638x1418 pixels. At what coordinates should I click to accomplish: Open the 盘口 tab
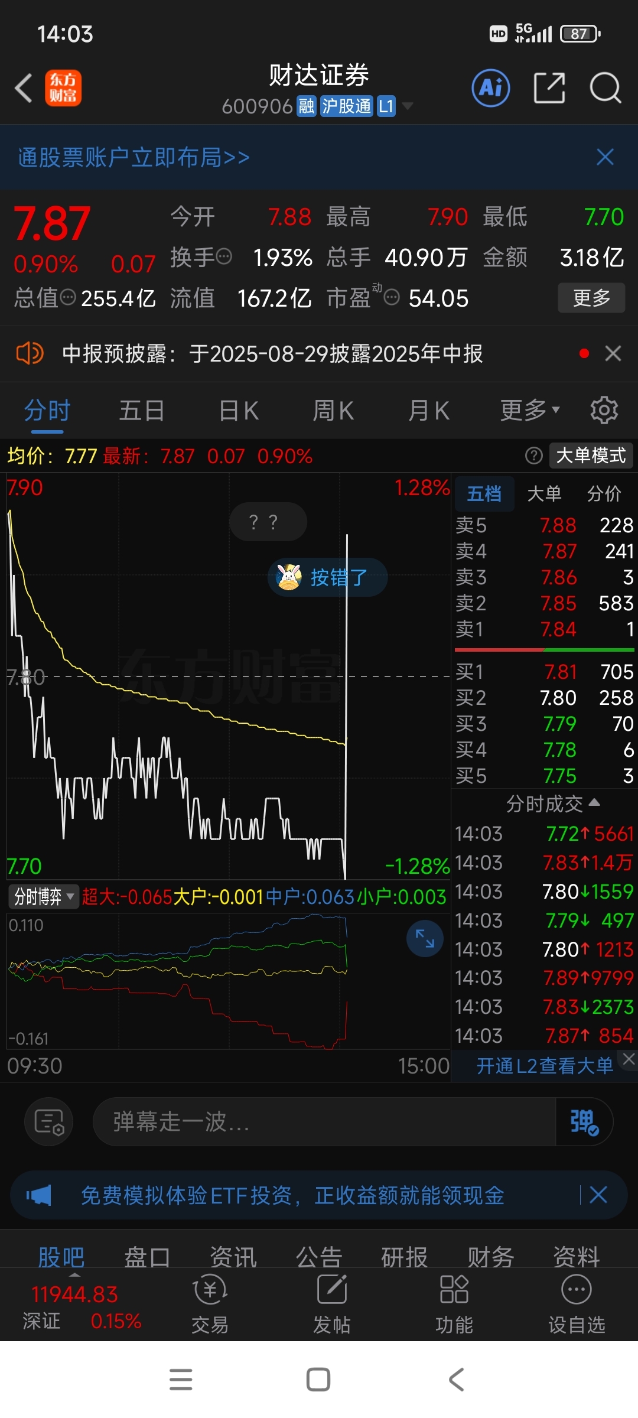147,1257
